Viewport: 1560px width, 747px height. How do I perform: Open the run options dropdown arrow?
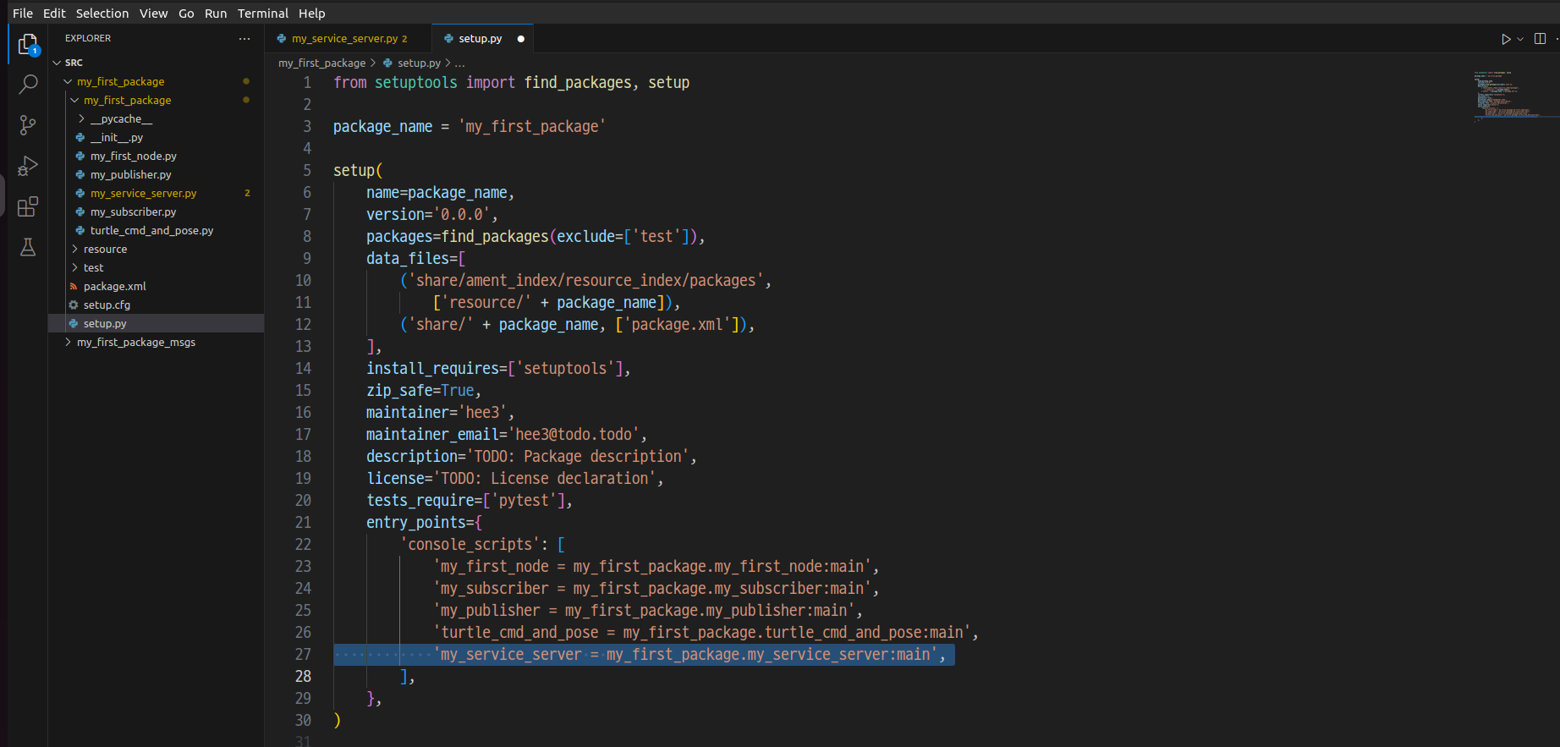1520,39
